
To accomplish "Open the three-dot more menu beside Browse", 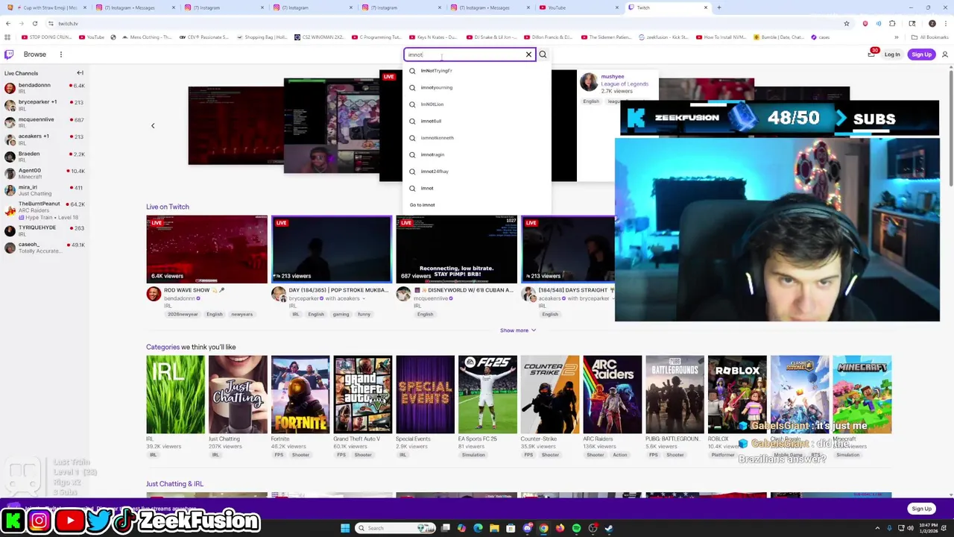I will coord(61,54).
